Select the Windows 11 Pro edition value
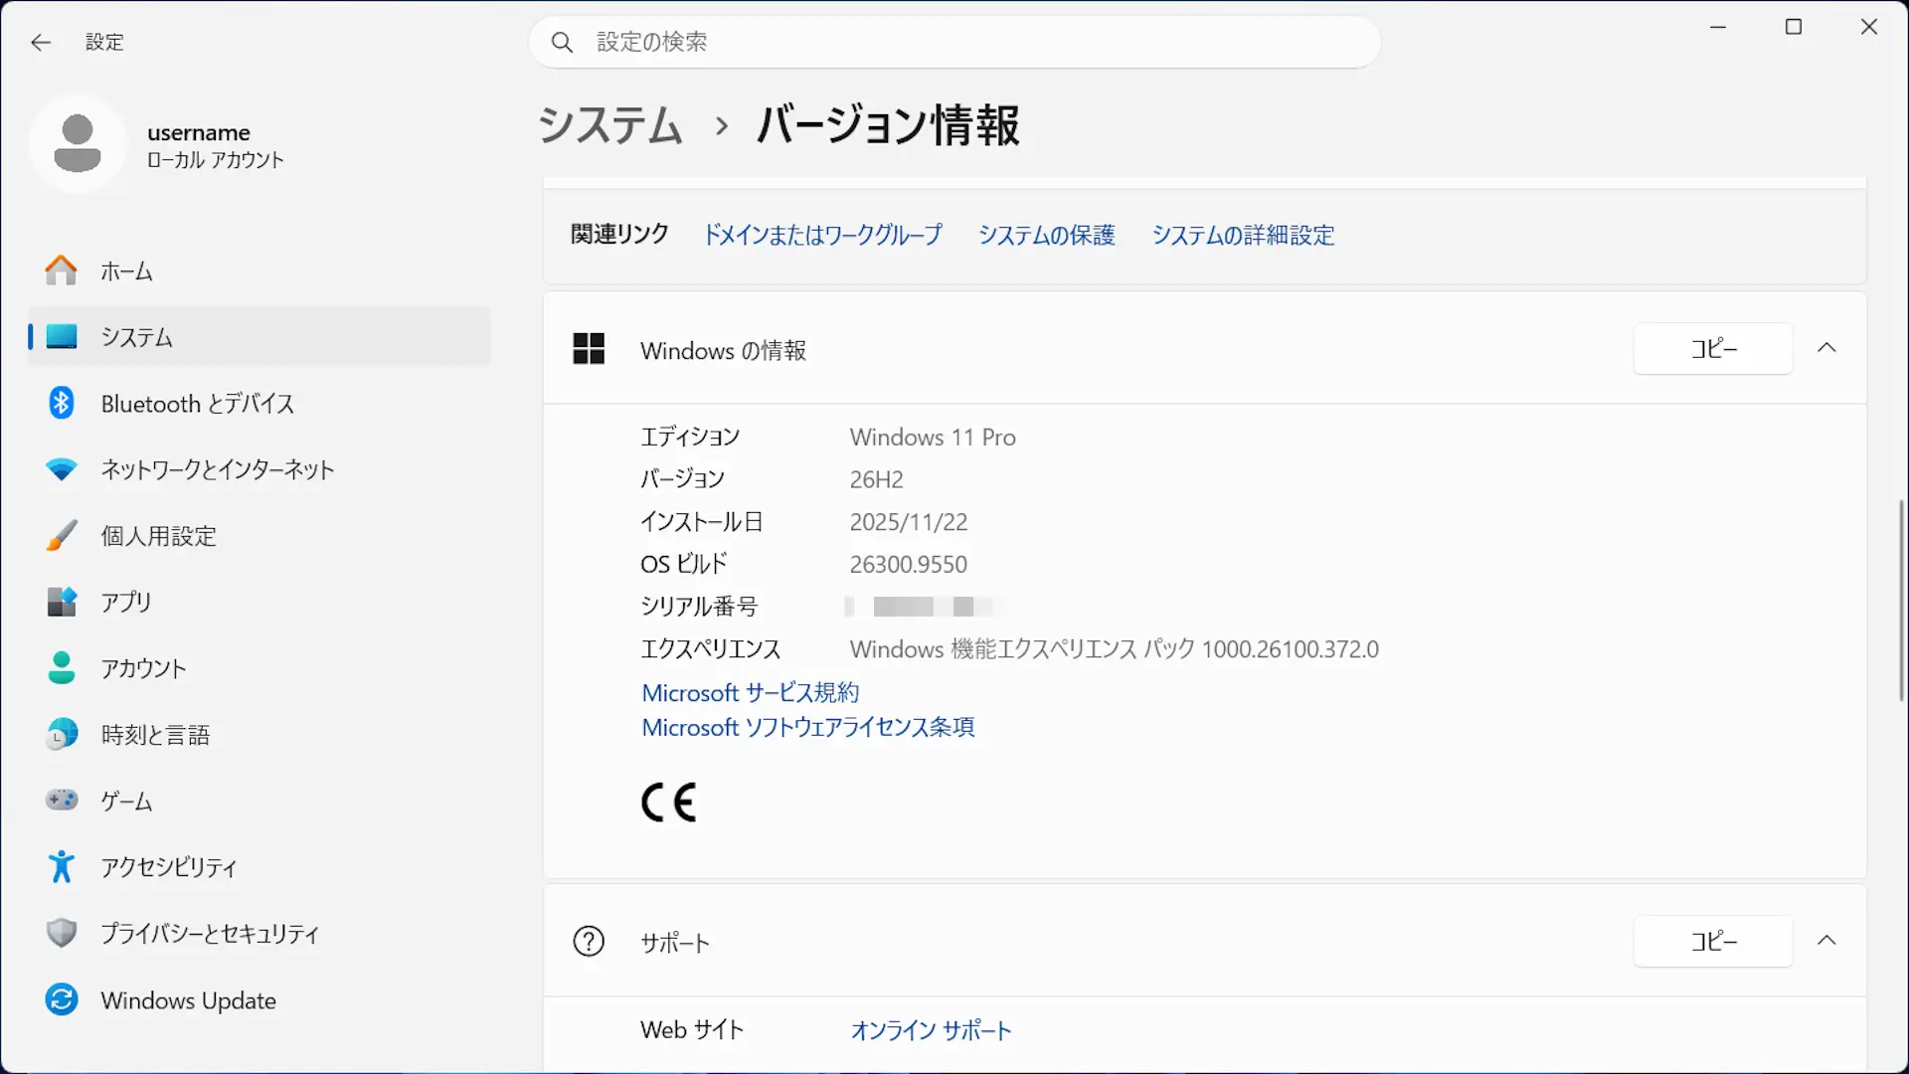 (x=932, y=438)
